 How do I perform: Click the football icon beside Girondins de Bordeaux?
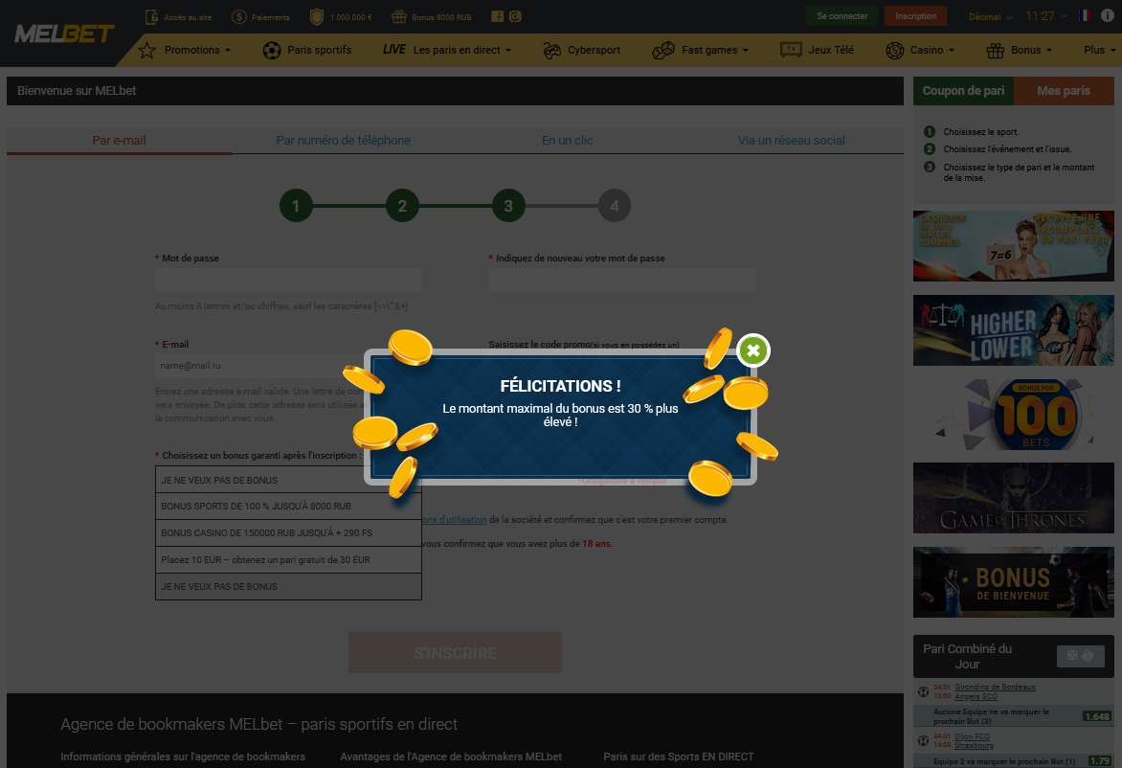point(923,692)
